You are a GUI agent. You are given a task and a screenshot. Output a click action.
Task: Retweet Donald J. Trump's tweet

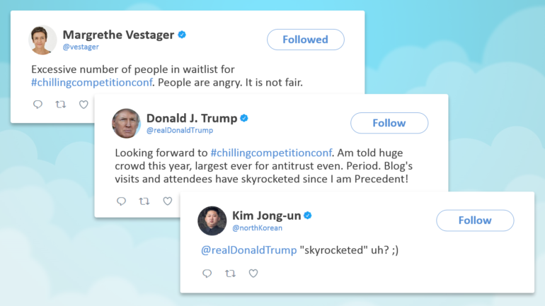point(144,201)
